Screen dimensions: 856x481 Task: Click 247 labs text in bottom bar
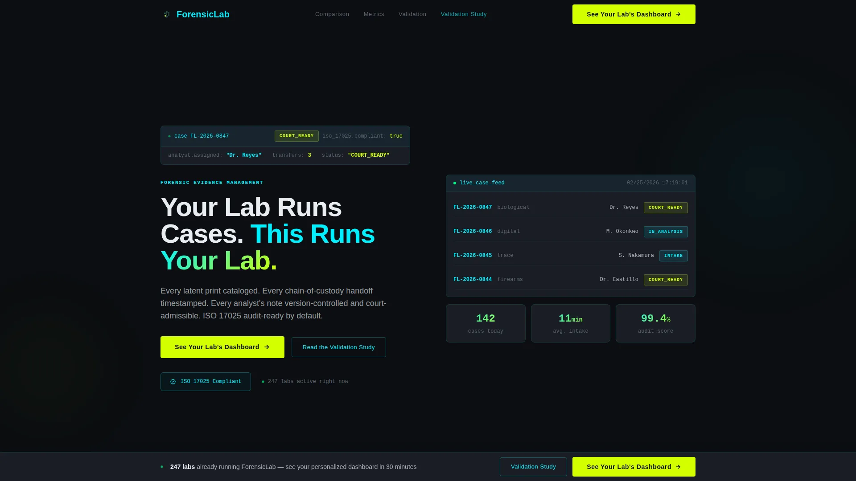point(182,467)
